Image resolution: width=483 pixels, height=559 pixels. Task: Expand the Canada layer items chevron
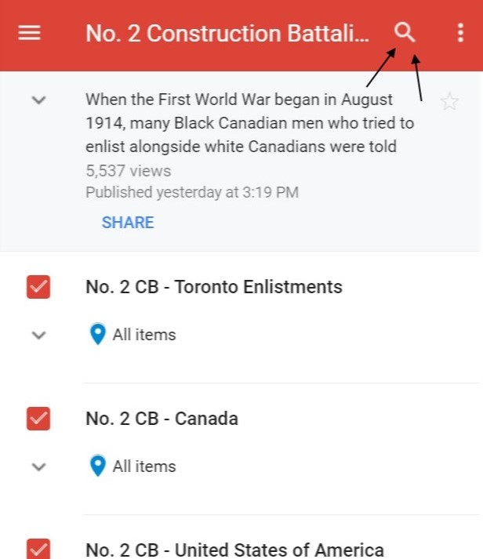38,466
